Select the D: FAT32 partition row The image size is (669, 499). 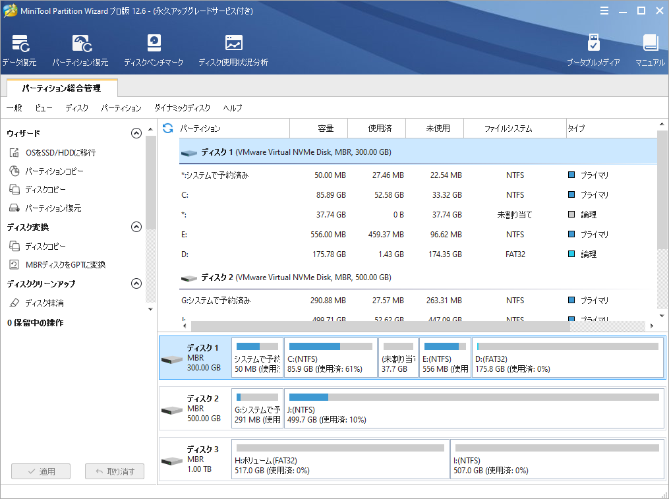pyautogui.click(x=418, y=254)
